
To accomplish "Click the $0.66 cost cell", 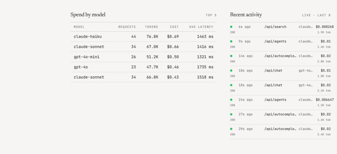I will (x=173, y=47).
